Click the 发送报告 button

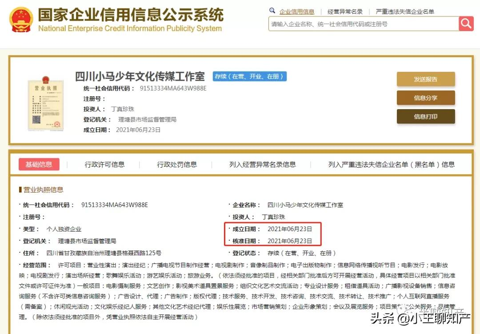(x=426, y=79)
